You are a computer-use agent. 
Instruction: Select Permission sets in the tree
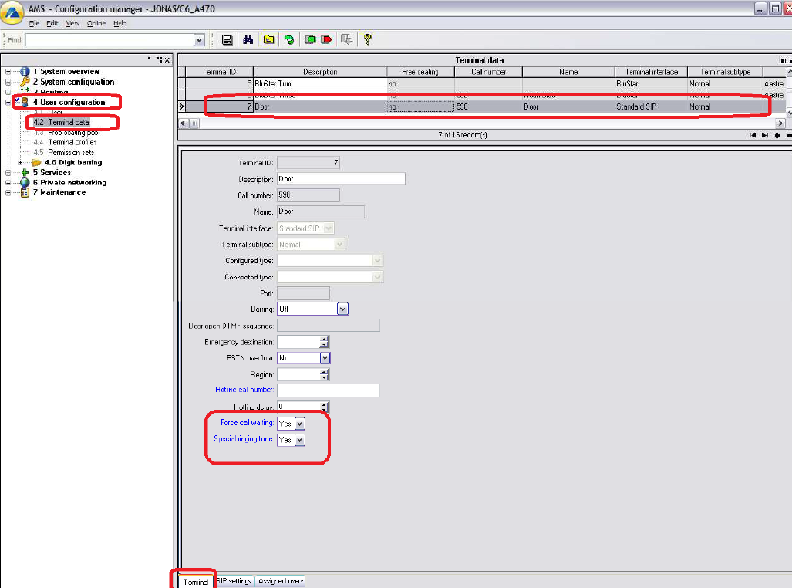pyautogui.click(x=72, y=153)
